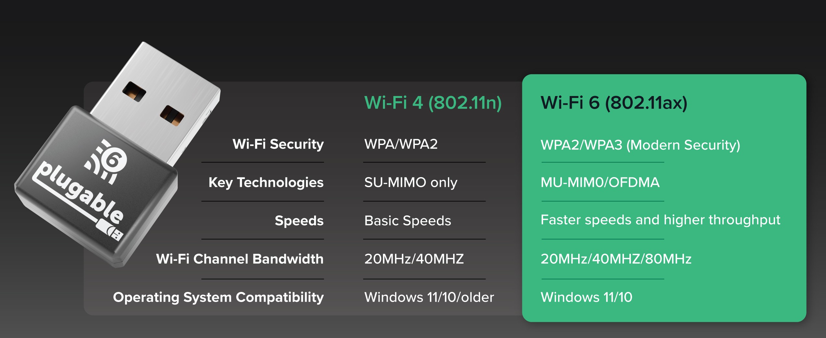The height and width of the screenshot is (338, 826).
Task: Click the Operating System Compatibility label
Action: click(x=218, y=297)
